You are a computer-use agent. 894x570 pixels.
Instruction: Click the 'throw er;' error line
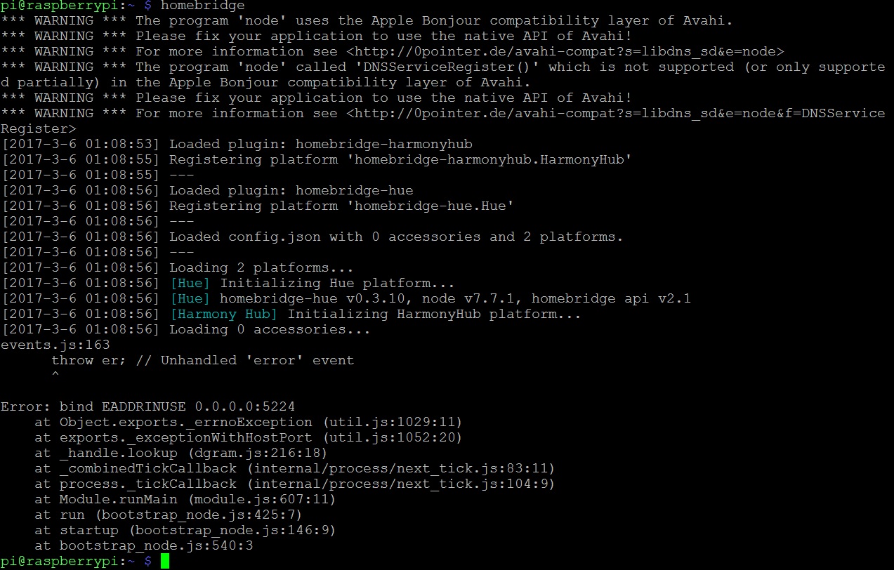pos(202,360)
